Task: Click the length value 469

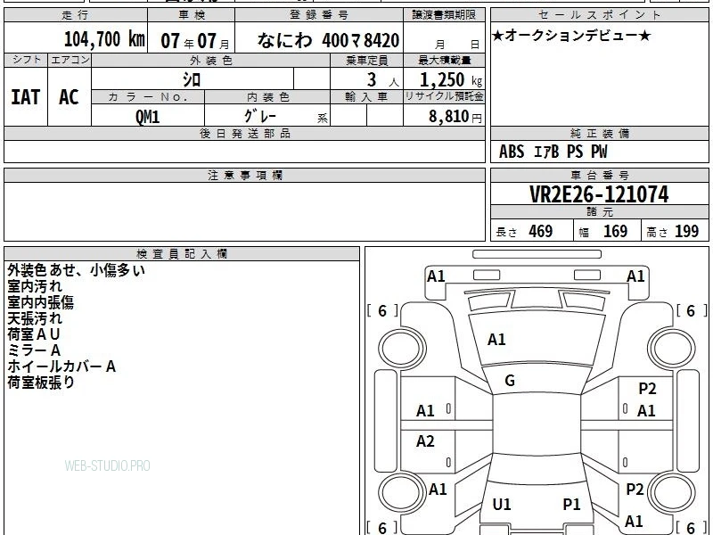Action: (541, 231)
